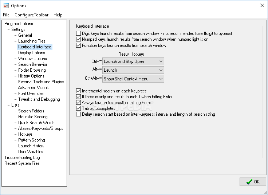Enable digit keys launch results checkbox
The width and height of the screenshot is (268, 195).
pyautogui.click(x=78, y=33)
